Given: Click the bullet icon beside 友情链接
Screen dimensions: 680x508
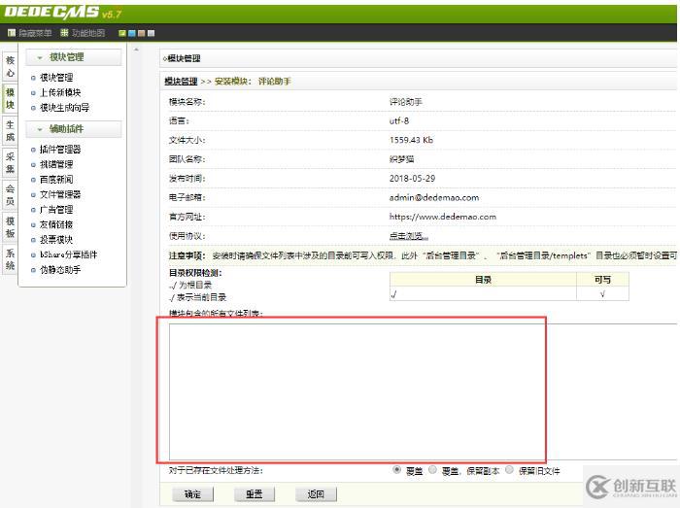Looking at the screenshot, I should coord(33,225).
